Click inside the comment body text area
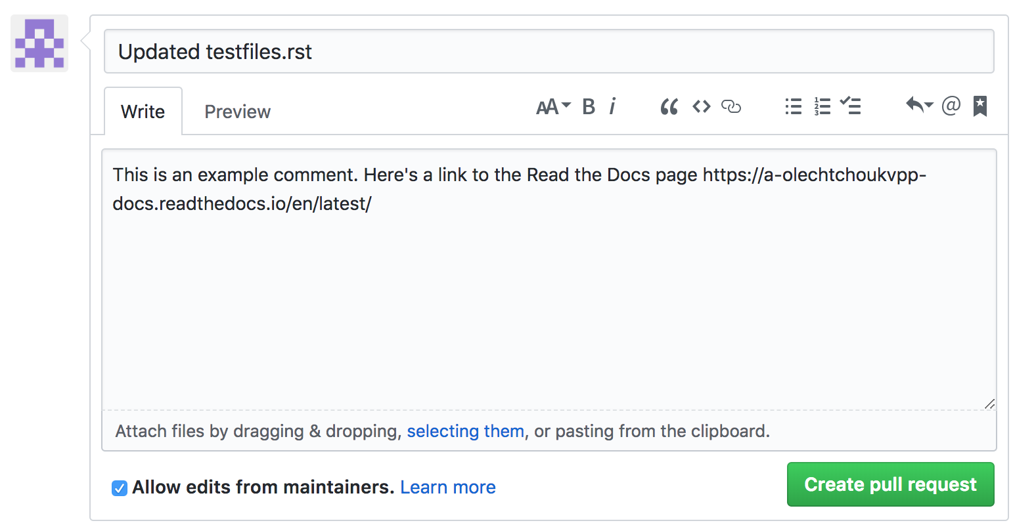1013x525 pixels. [549, 295]
